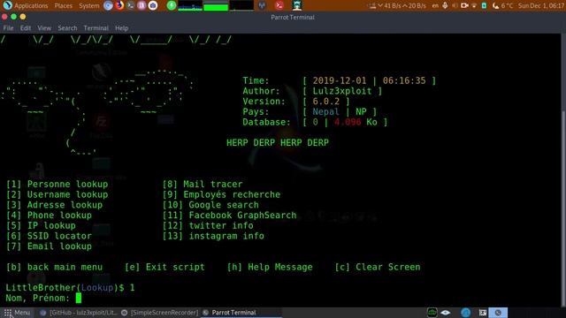Click the Wi-Fi tray icon
566x318 pixels.
coord(474,6)
